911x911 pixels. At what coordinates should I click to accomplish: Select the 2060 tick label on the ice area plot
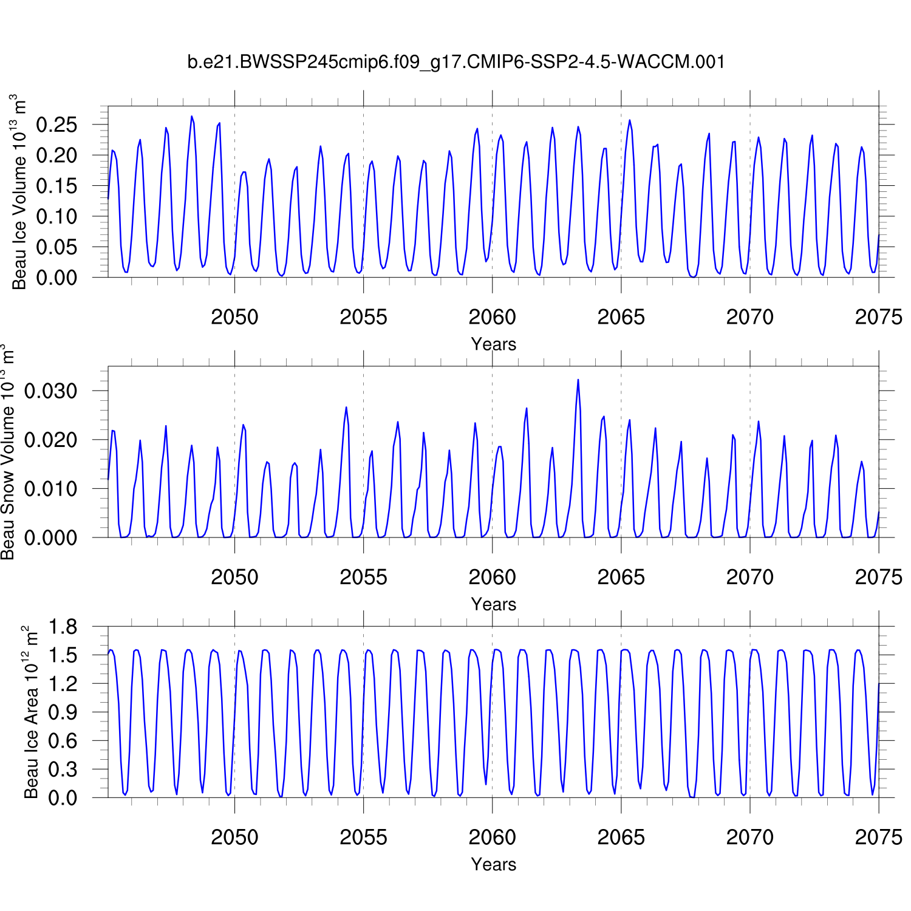492,837
